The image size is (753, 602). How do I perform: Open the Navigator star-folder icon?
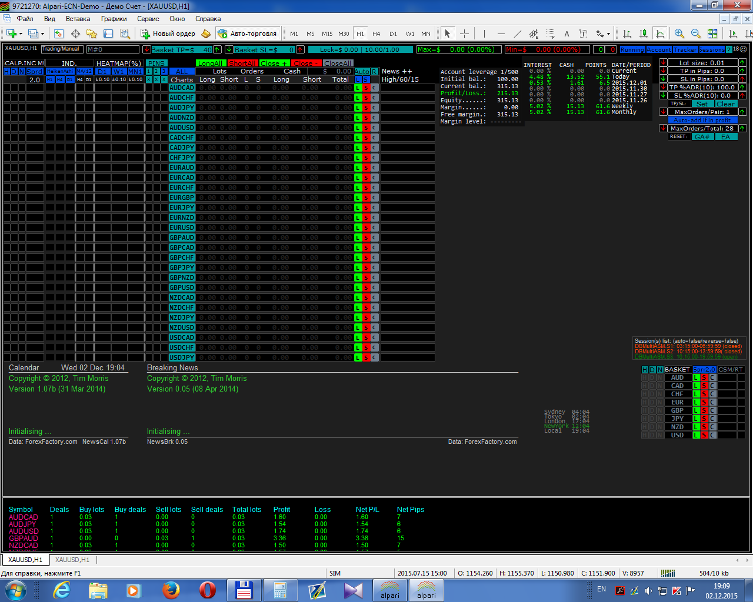coord(91,34)
